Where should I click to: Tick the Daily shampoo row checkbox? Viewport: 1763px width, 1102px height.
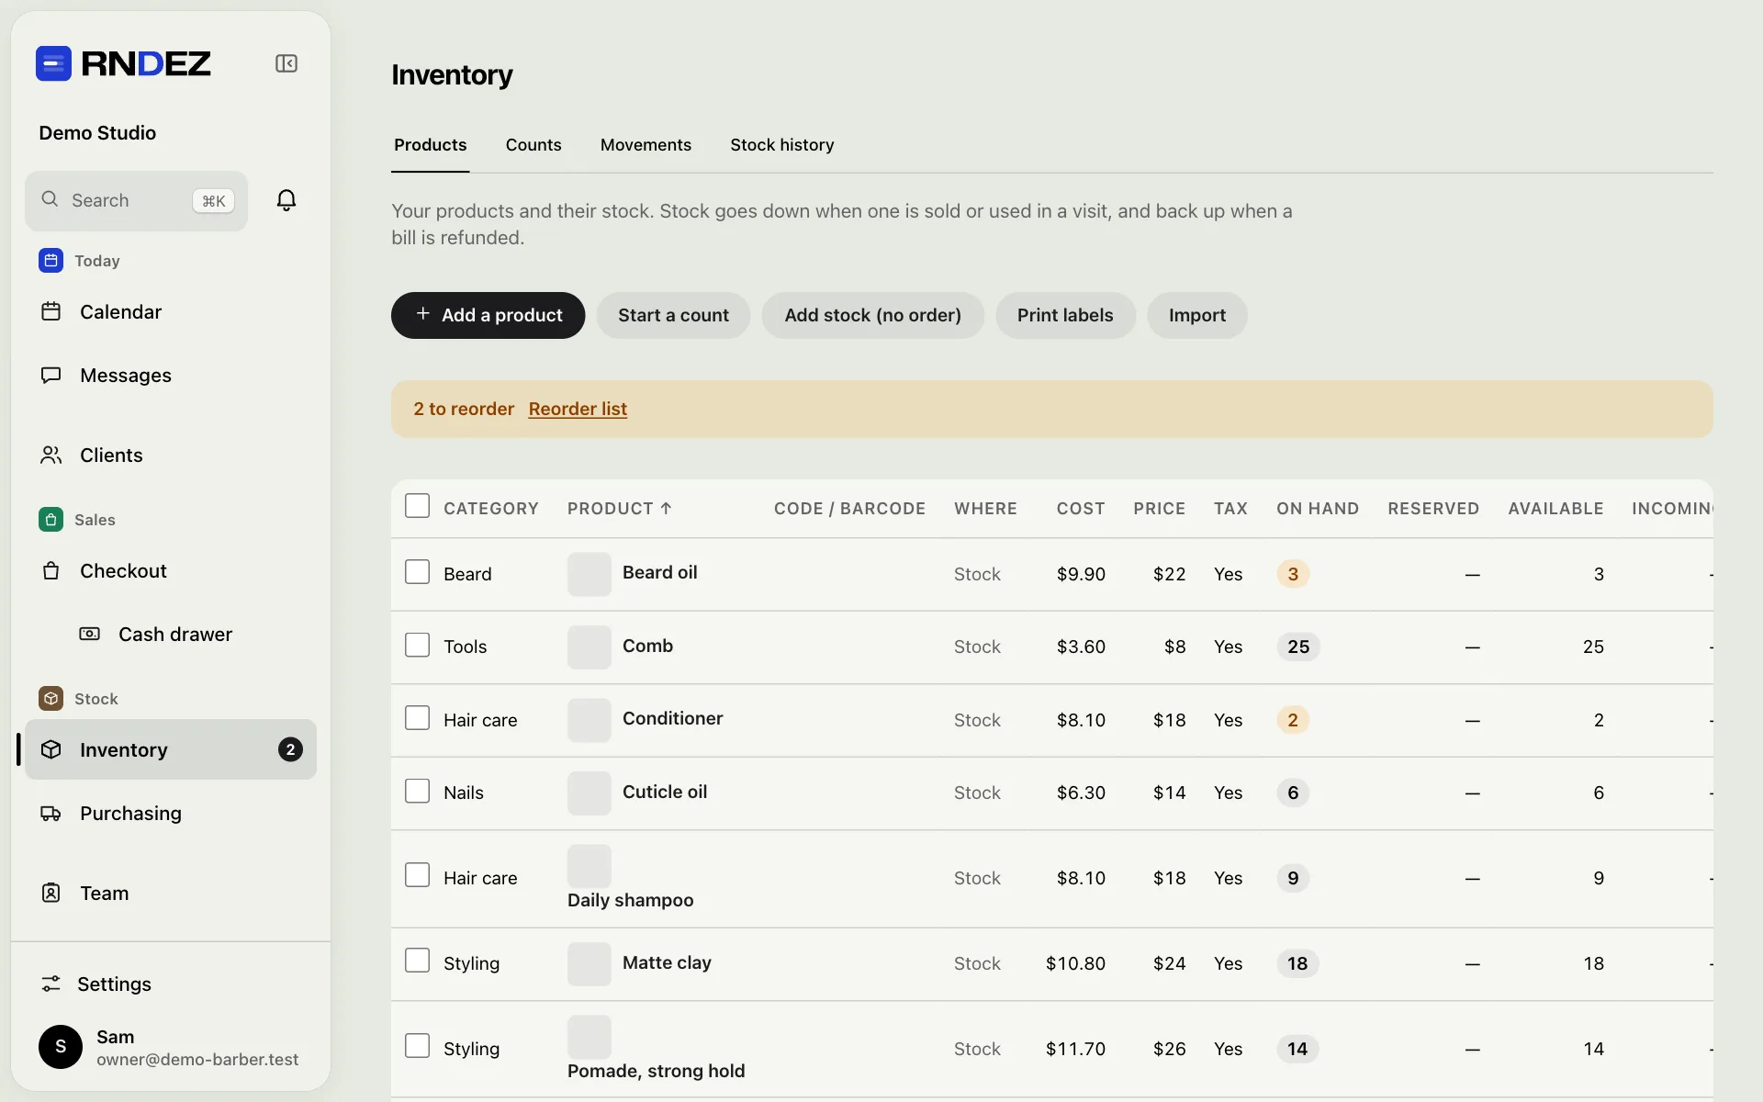point(418,875)
